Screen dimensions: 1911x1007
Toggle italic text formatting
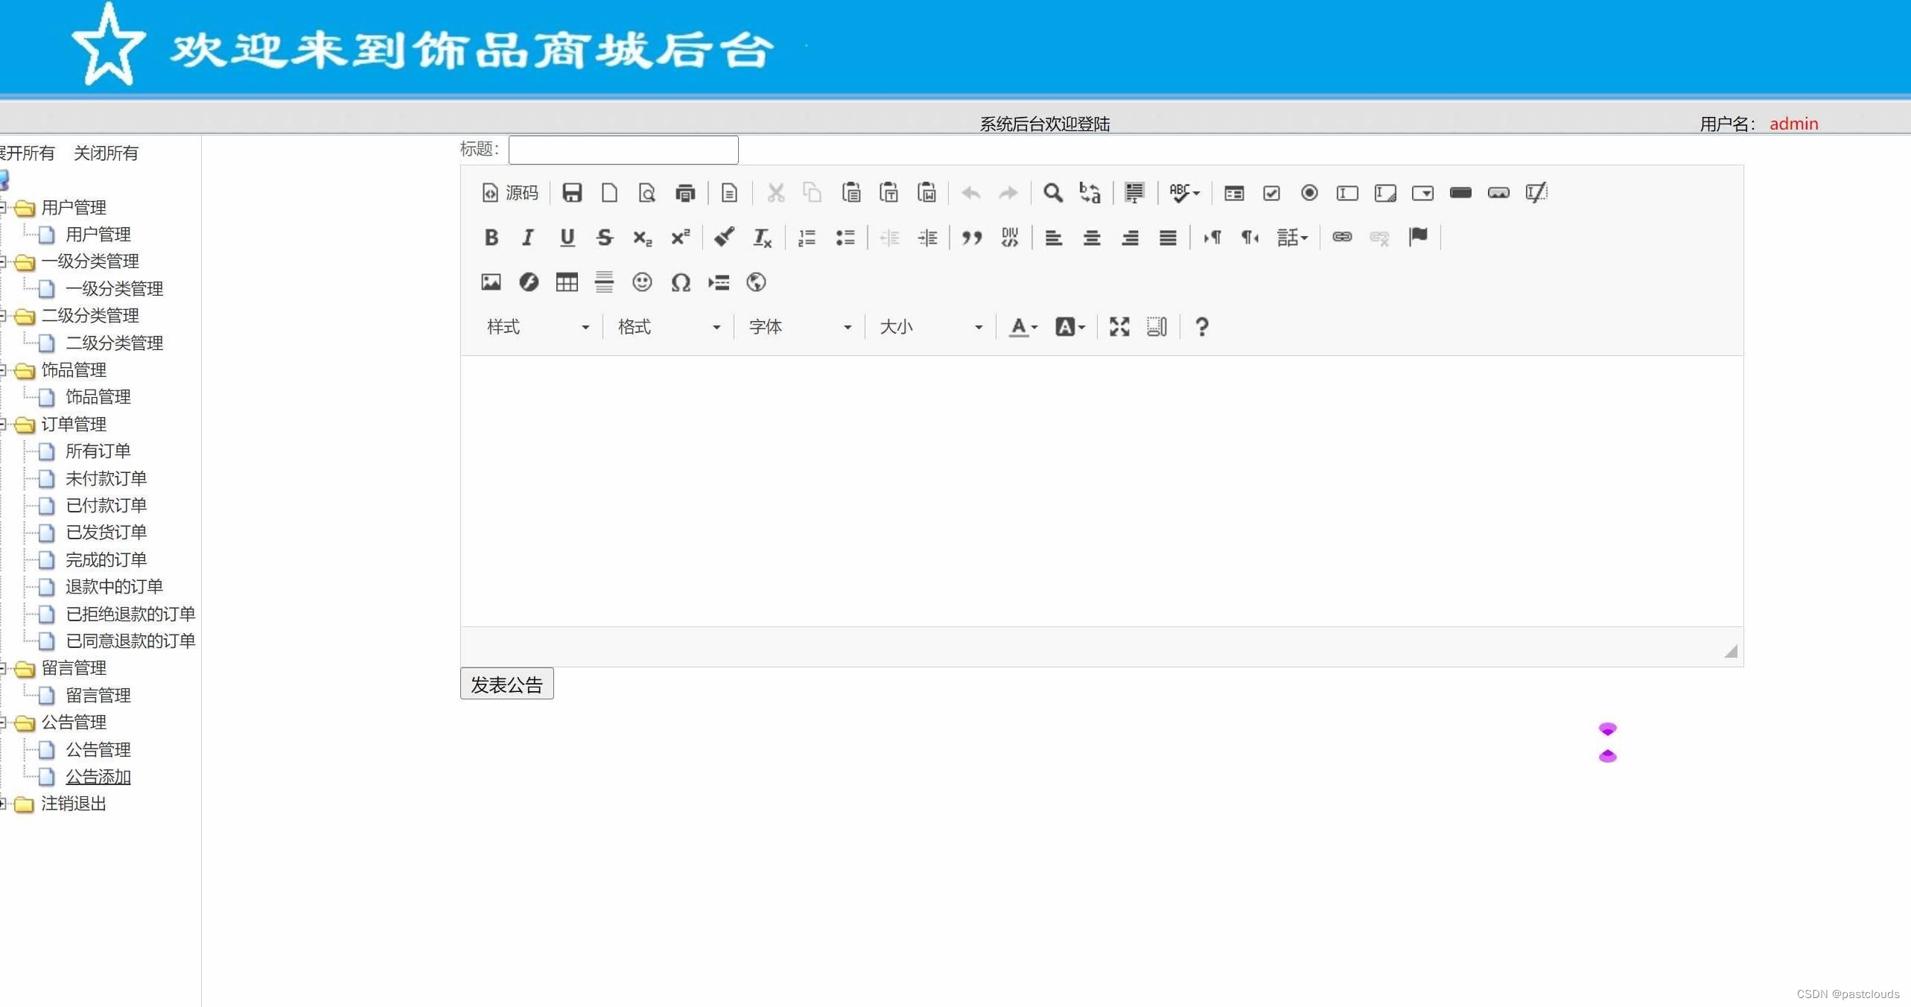pyautogui.click(x=527, y=237)
